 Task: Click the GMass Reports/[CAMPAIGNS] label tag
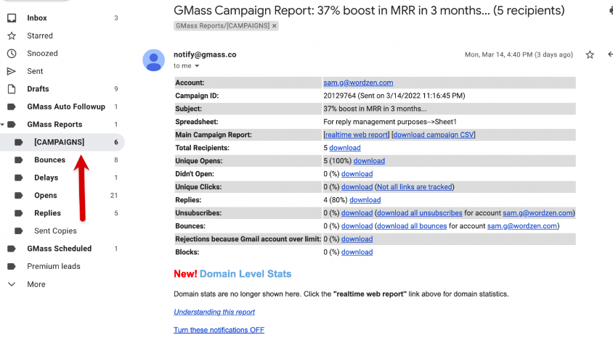point(222,26)
